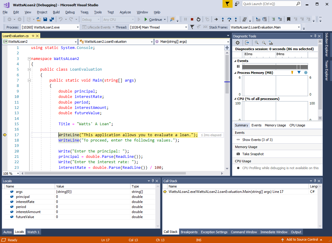Take a memory snapshot camera icon

click(238, 154)
